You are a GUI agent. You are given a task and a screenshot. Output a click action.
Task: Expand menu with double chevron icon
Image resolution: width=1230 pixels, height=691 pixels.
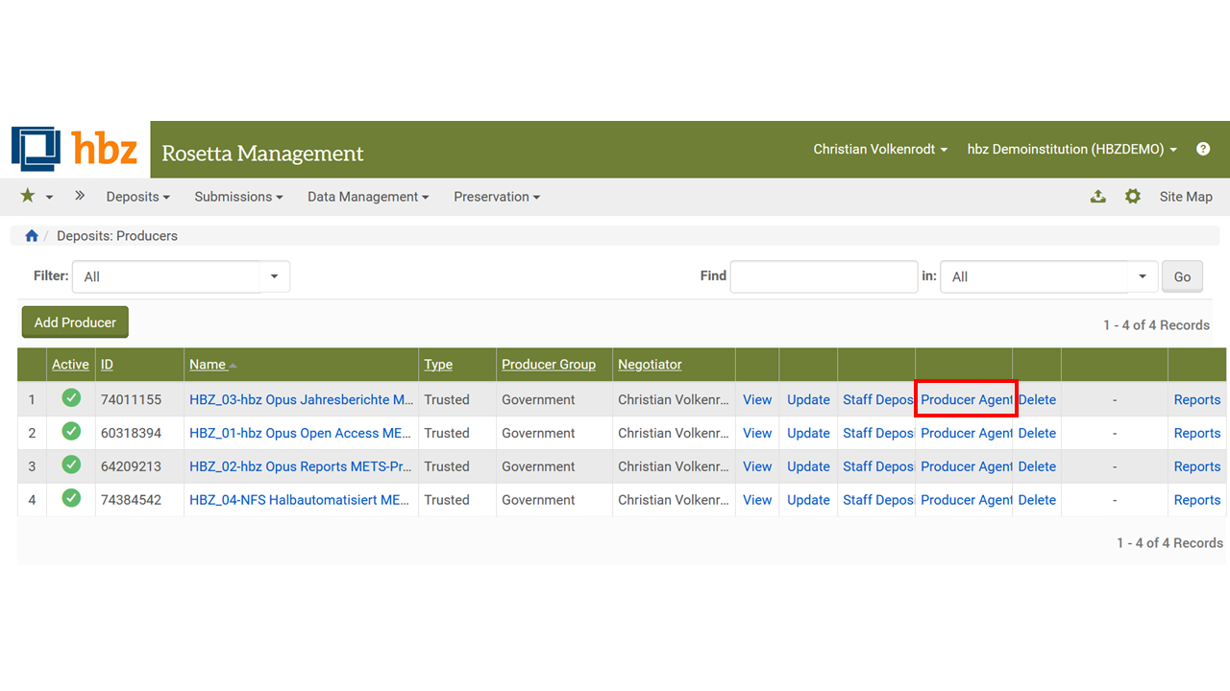[x=80, y=196]
